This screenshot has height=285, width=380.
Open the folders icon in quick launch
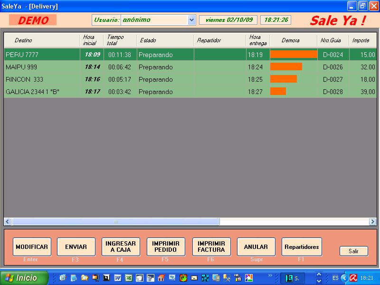pyautogui.click(x=85, y=277)
